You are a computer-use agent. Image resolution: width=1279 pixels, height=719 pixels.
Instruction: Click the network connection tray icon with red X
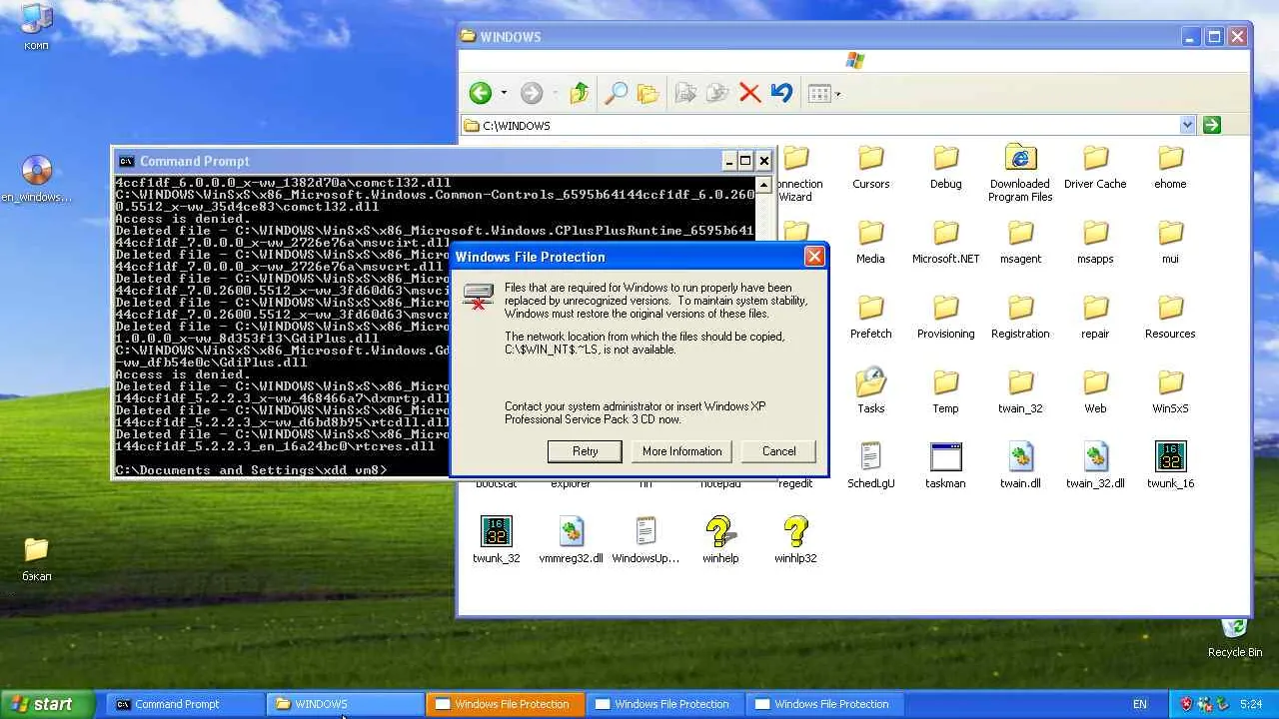tap(1204, 704)
